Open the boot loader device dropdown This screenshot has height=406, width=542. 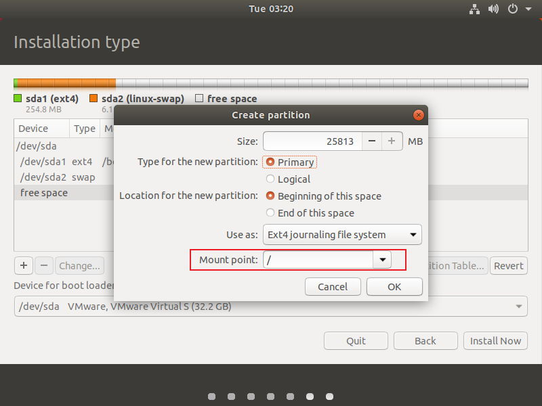coord(270,307)
